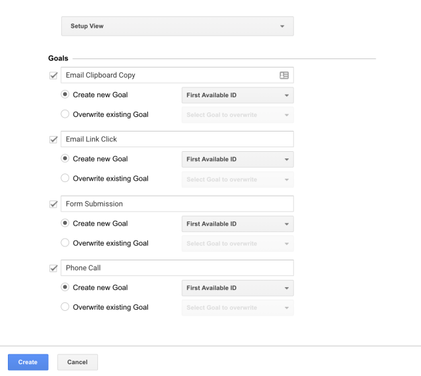Open Select Goal to overwrite dropdown under Email Link Click
Viewport: 421px width, 376px height.
(x=237, y=179)
